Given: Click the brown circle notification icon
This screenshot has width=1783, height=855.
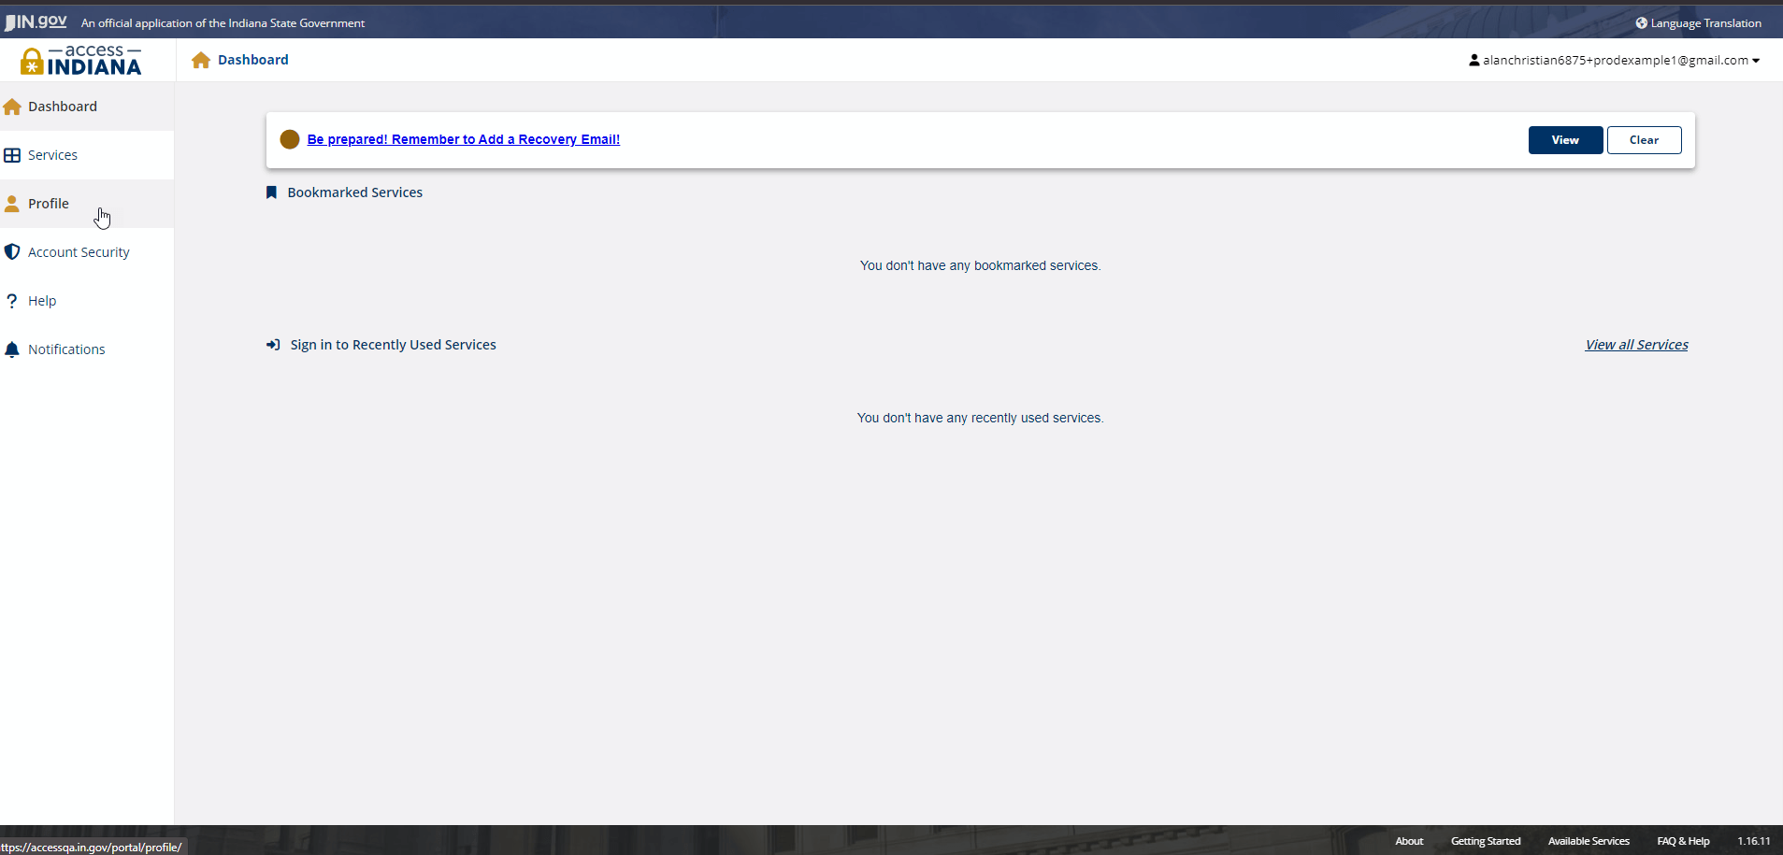Looking at the screenshot, I should (x=290, y=139).
